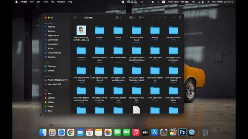248x139 pixels.
Task: Open Google Chrome from the Dock
Action: (x=71, y=132)
